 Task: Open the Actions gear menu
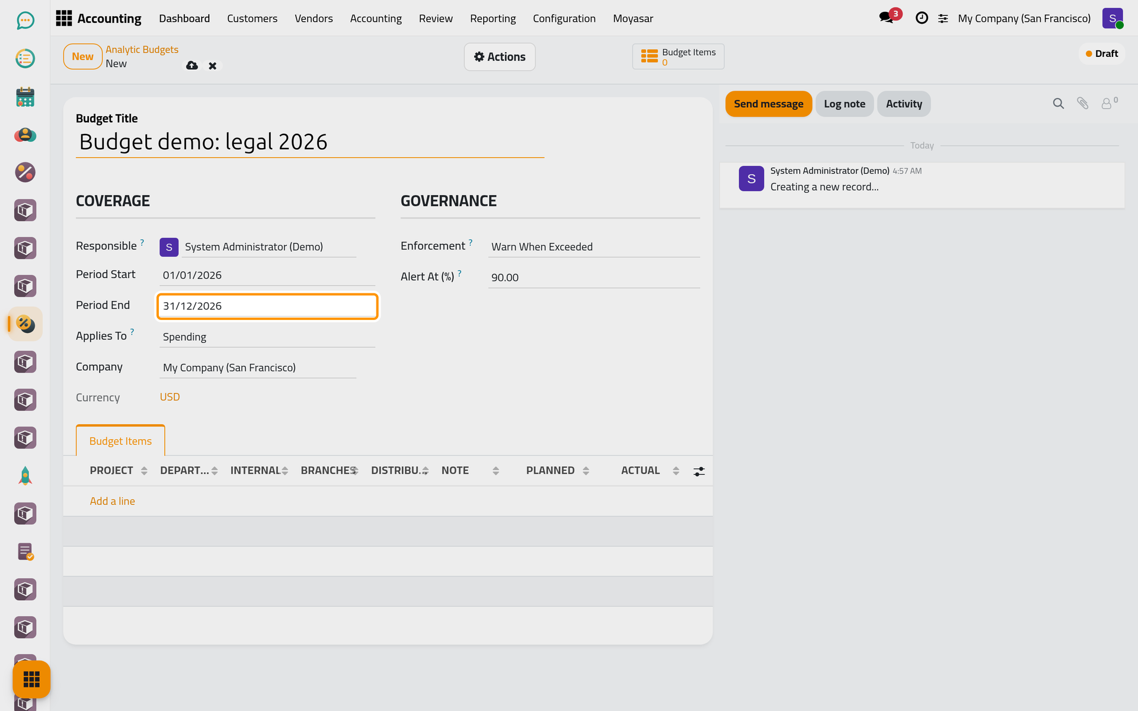point(499,57)
